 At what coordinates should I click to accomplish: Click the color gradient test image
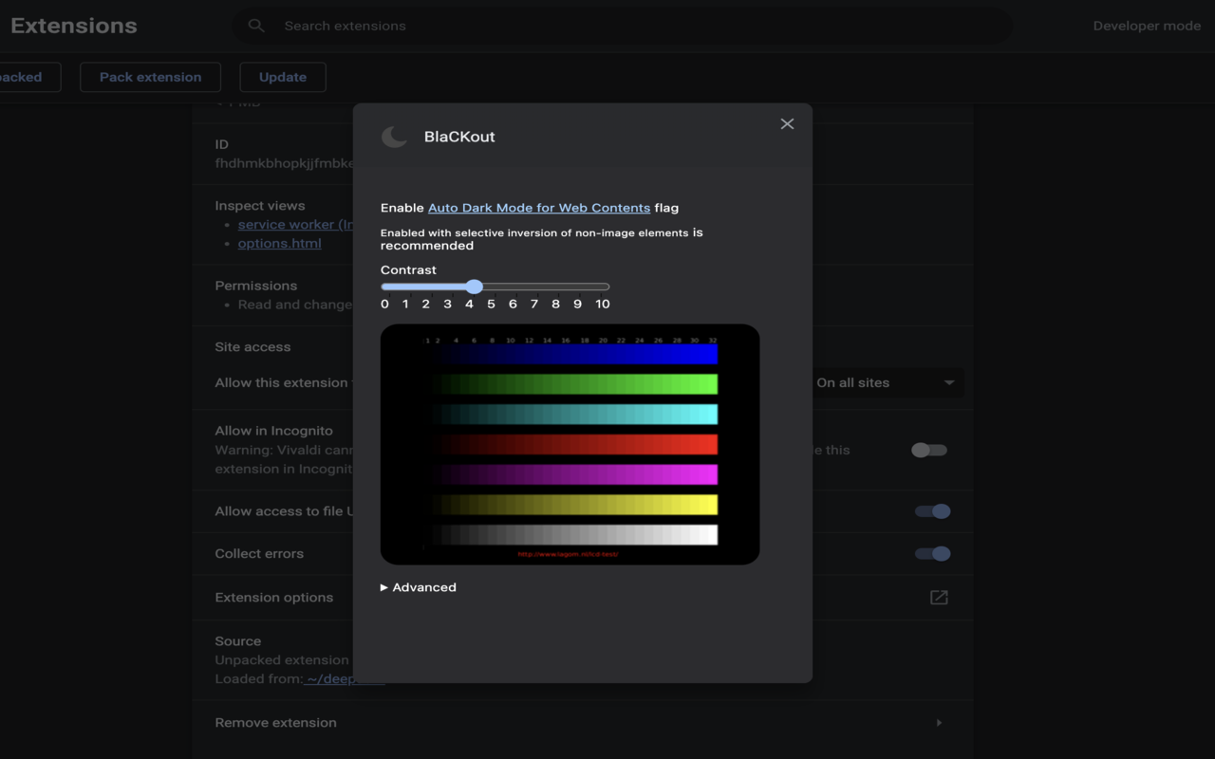570,444
